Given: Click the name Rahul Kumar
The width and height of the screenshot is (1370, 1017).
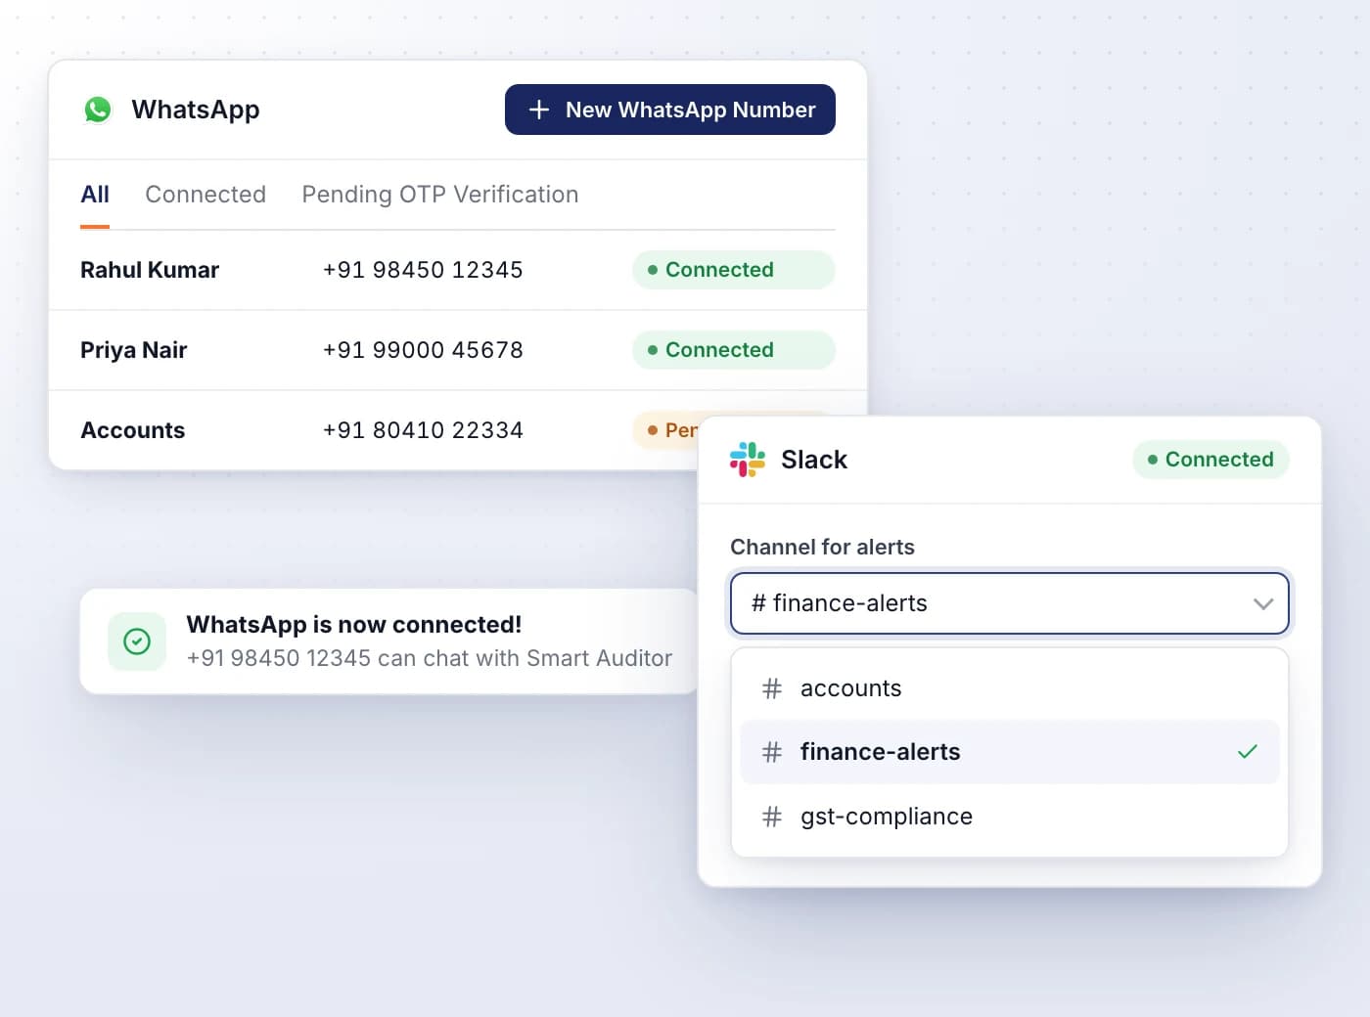Looking at the screenshot, I should (150, 270).
